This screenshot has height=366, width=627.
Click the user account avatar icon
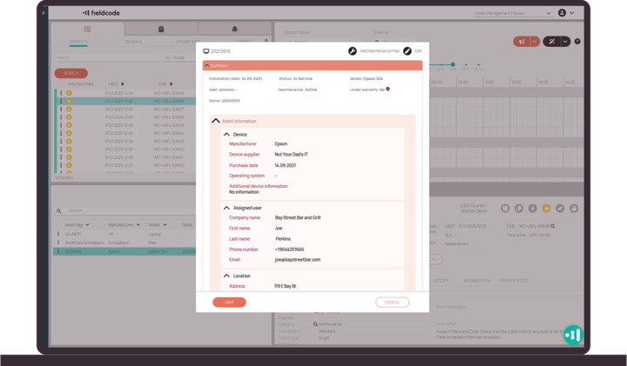click(x=562, y=13)
